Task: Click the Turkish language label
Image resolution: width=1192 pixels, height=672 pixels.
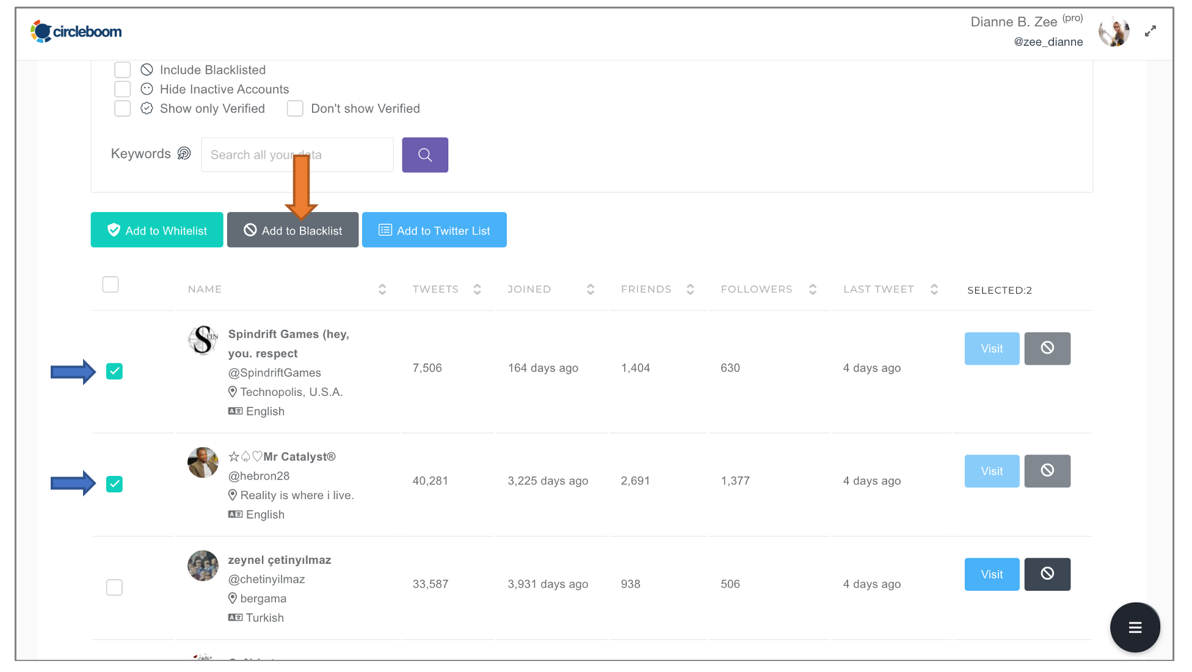Action: [265, 618]
